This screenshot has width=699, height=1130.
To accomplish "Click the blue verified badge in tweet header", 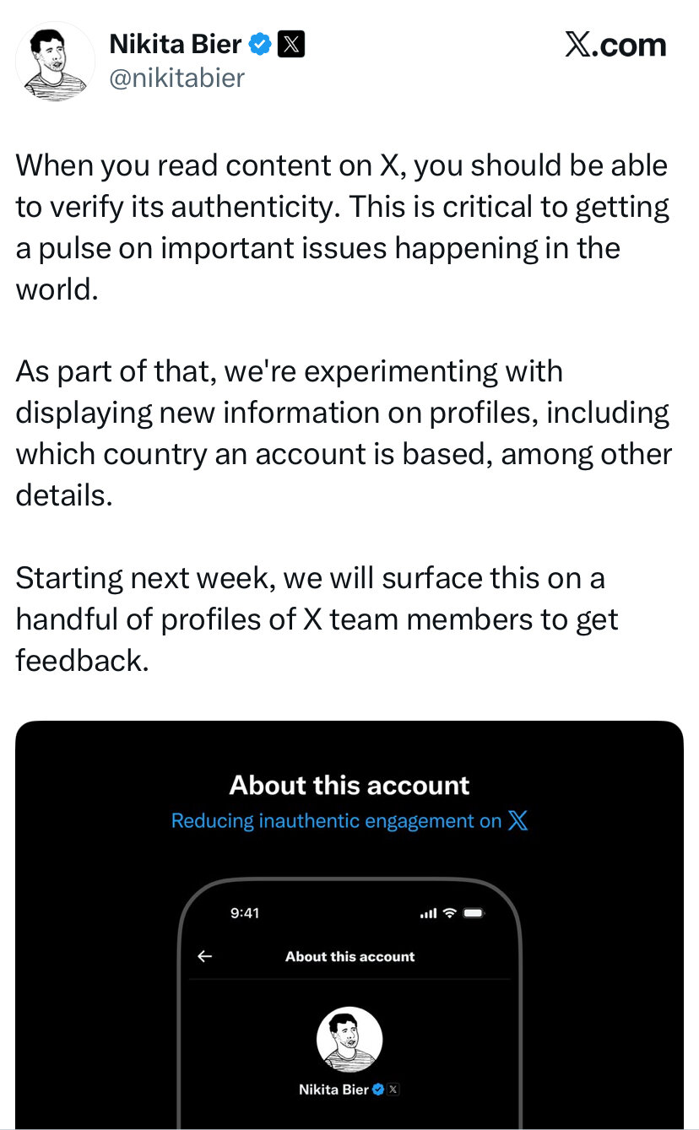I will [x=261, y=44].
